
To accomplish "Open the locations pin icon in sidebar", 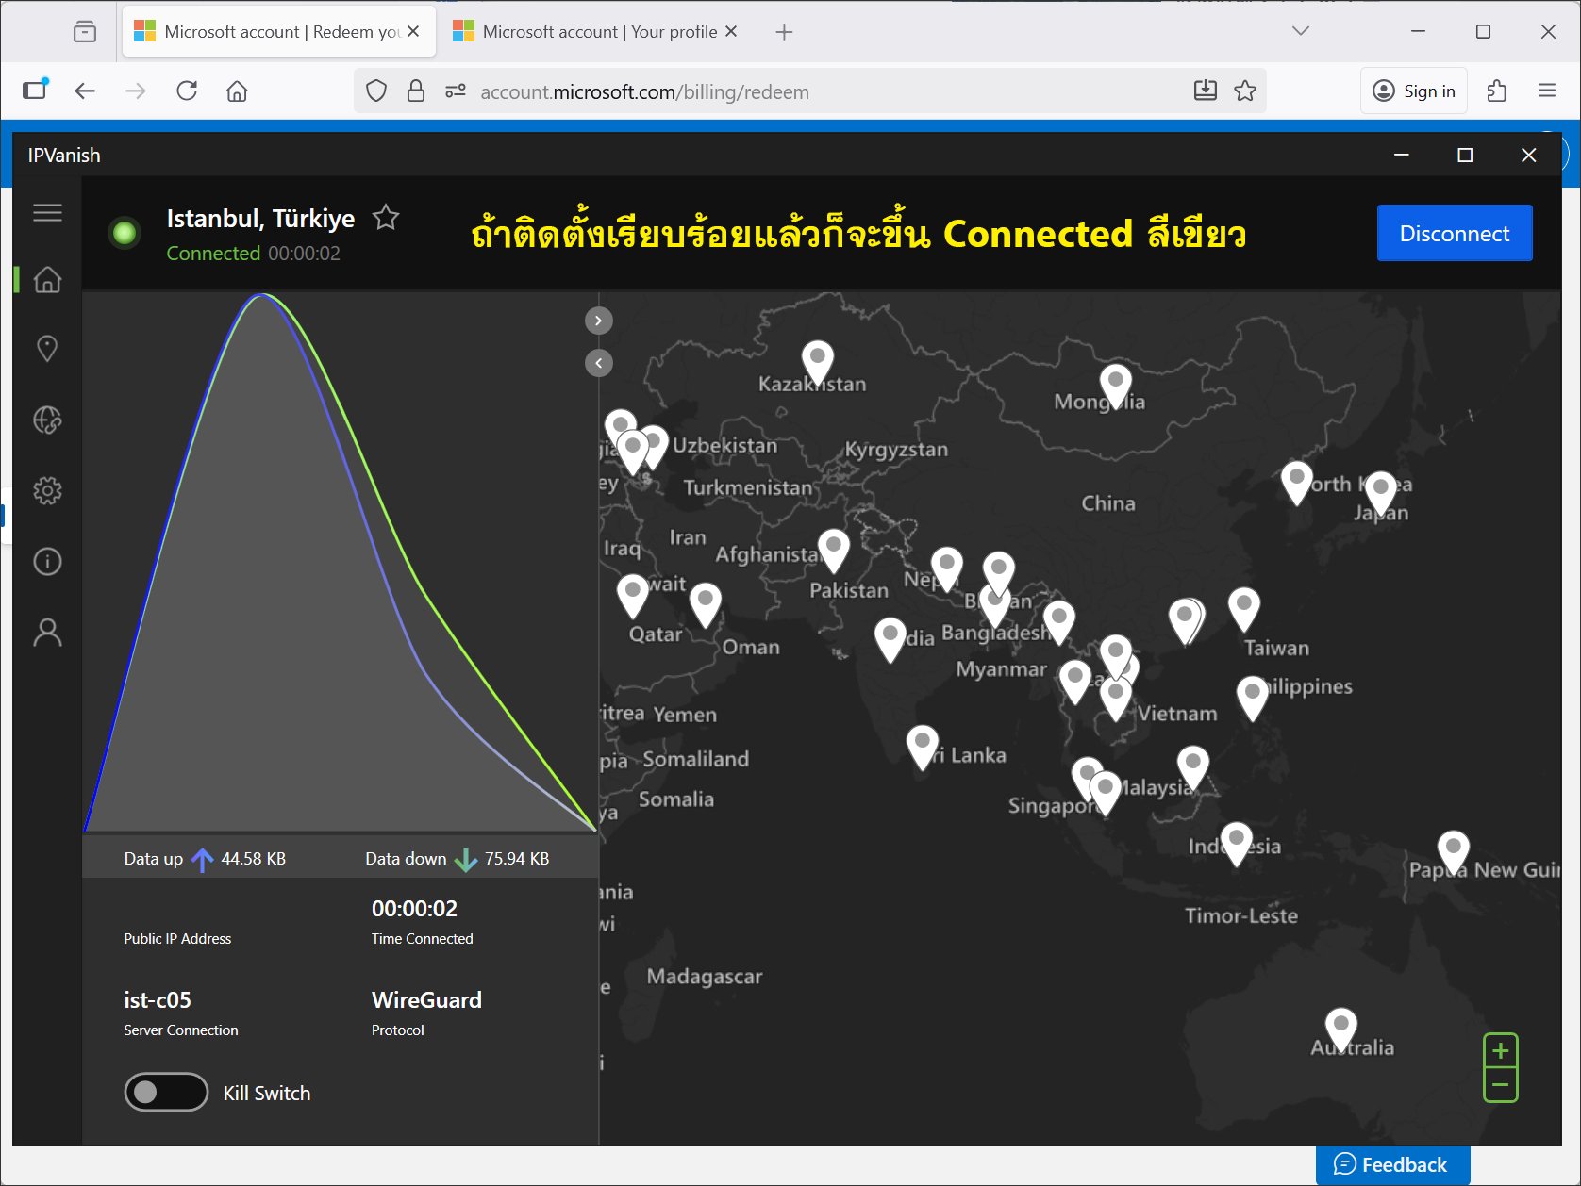I will pos(47,349).
